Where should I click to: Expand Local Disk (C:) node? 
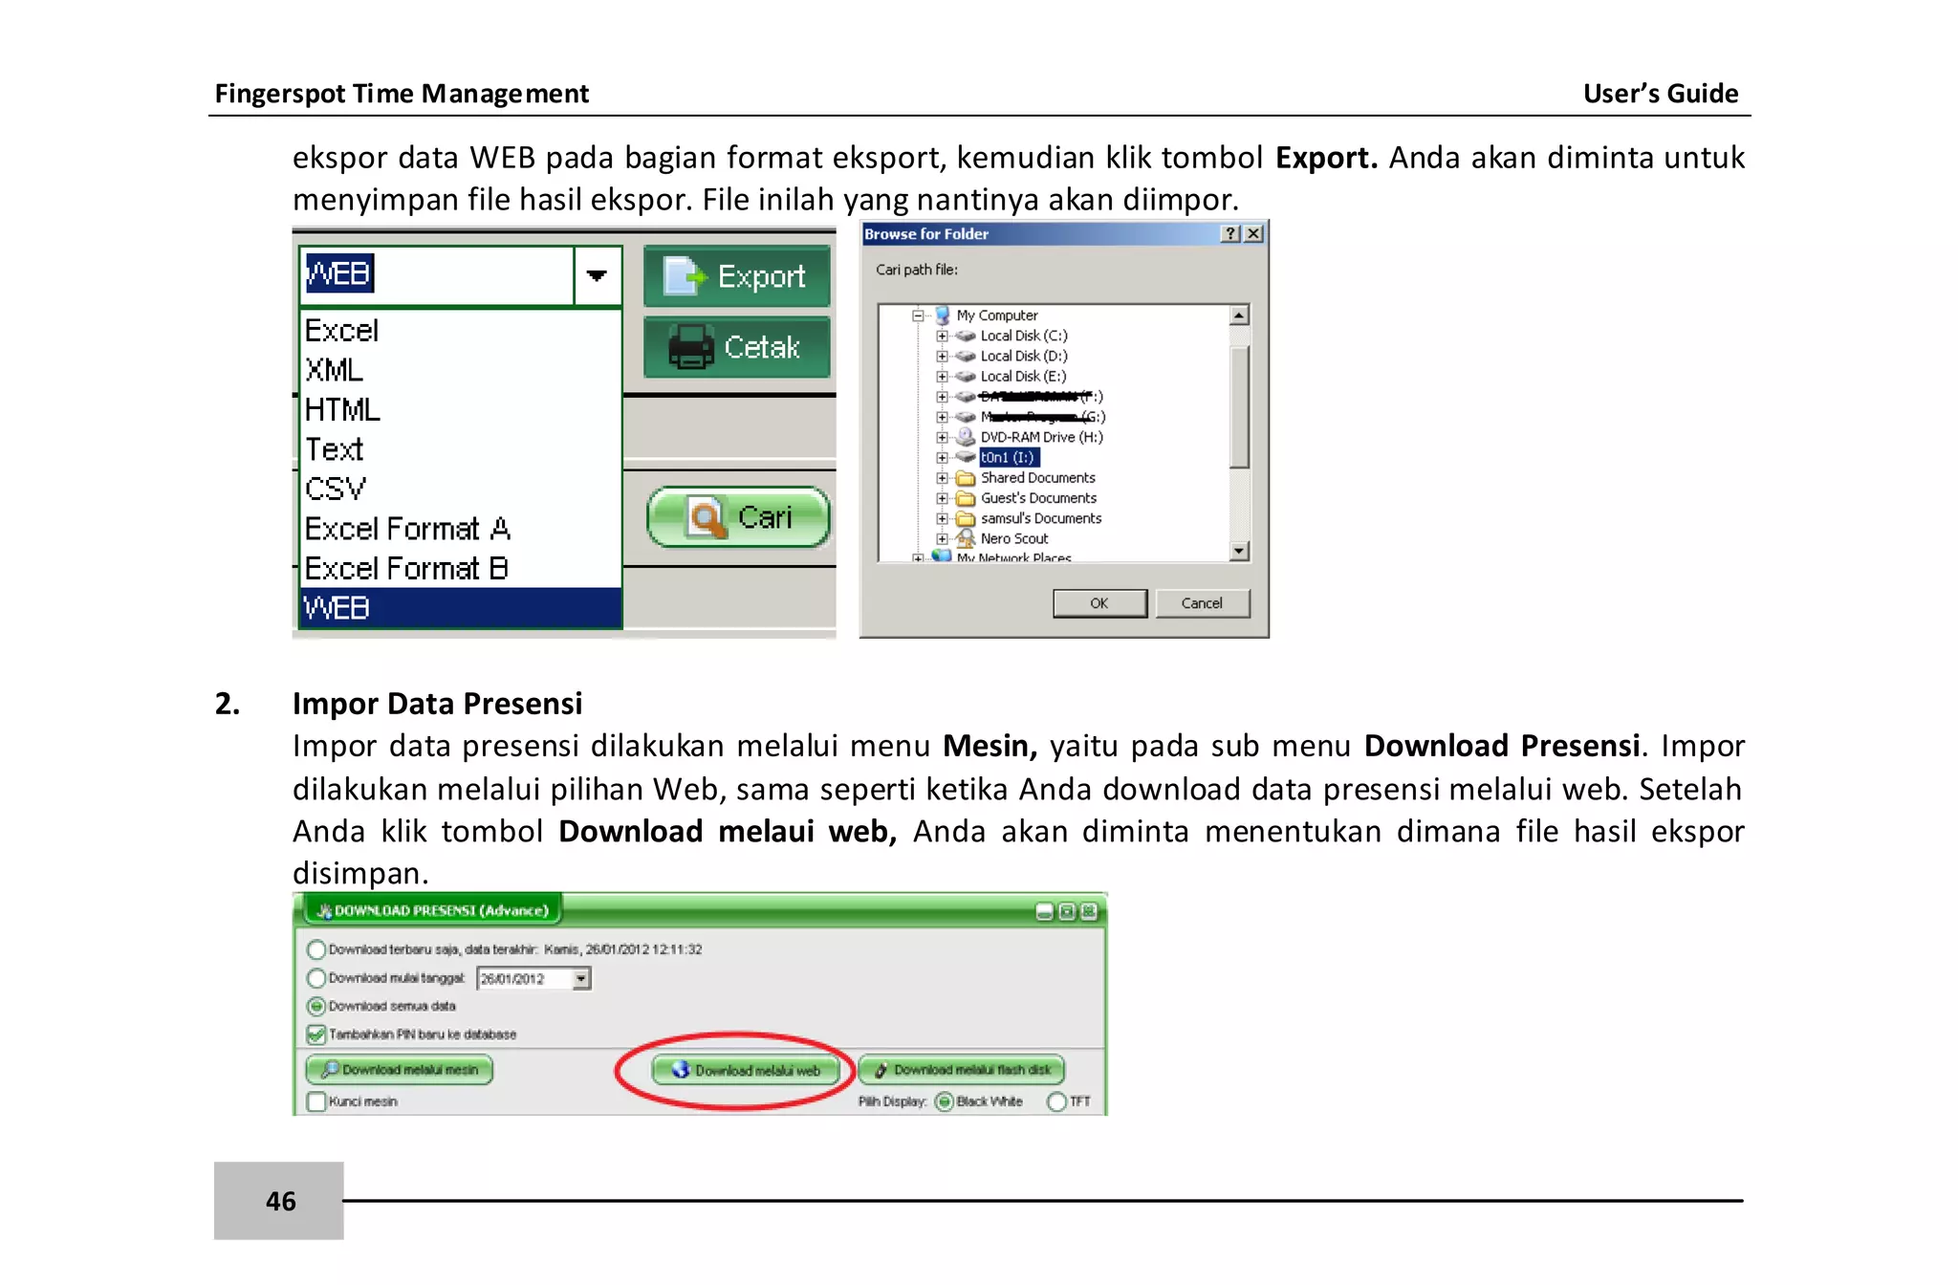[x=942, y=336]
